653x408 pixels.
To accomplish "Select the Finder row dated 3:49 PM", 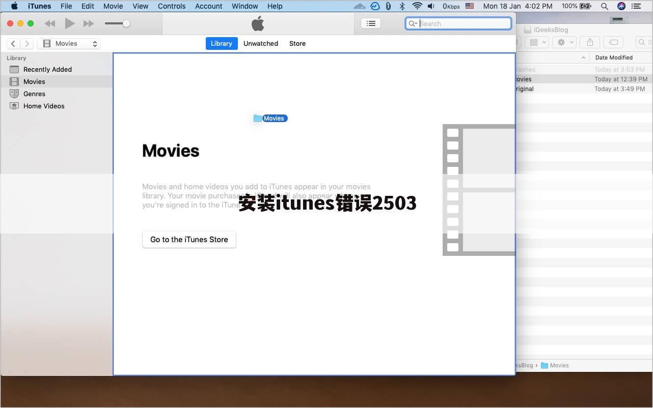I will coord(584,89).
